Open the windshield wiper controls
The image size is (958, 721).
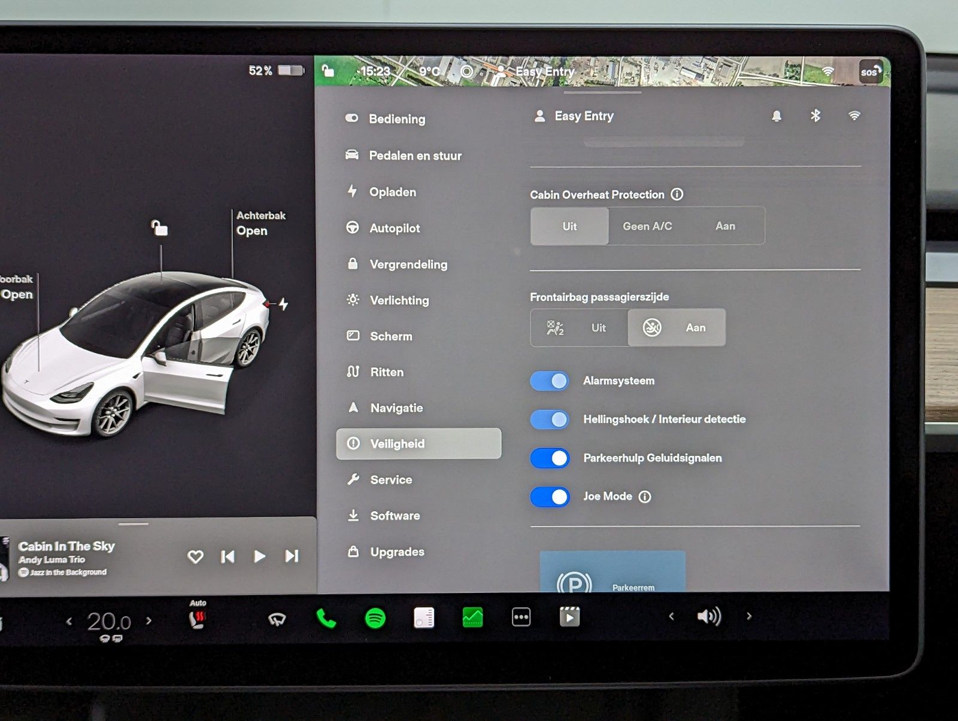tap(277, 619)
